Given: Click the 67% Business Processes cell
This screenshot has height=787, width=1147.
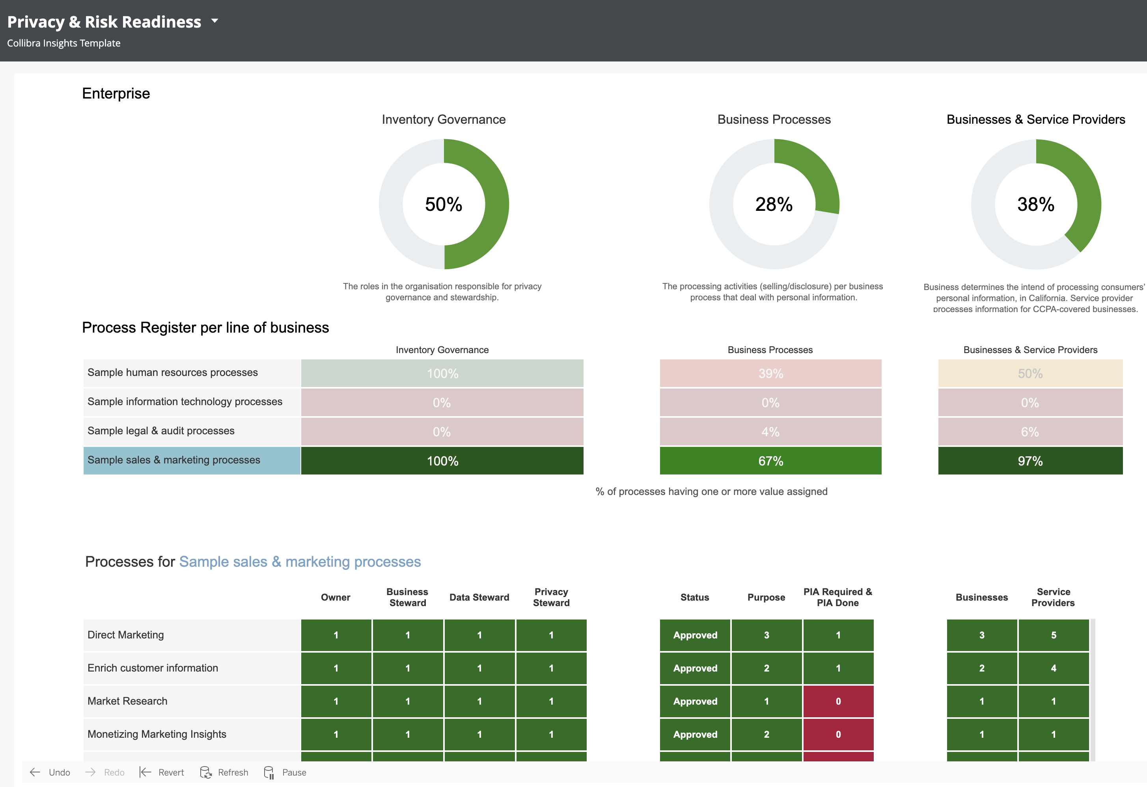Looking at the screenshot, I should (770, 461).
